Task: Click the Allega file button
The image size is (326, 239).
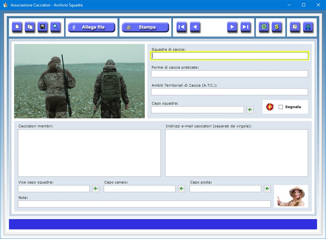Action: click(92, 27)
